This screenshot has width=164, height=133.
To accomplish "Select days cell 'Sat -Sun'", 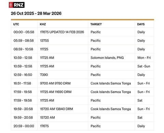I will [x=144, y=66].
